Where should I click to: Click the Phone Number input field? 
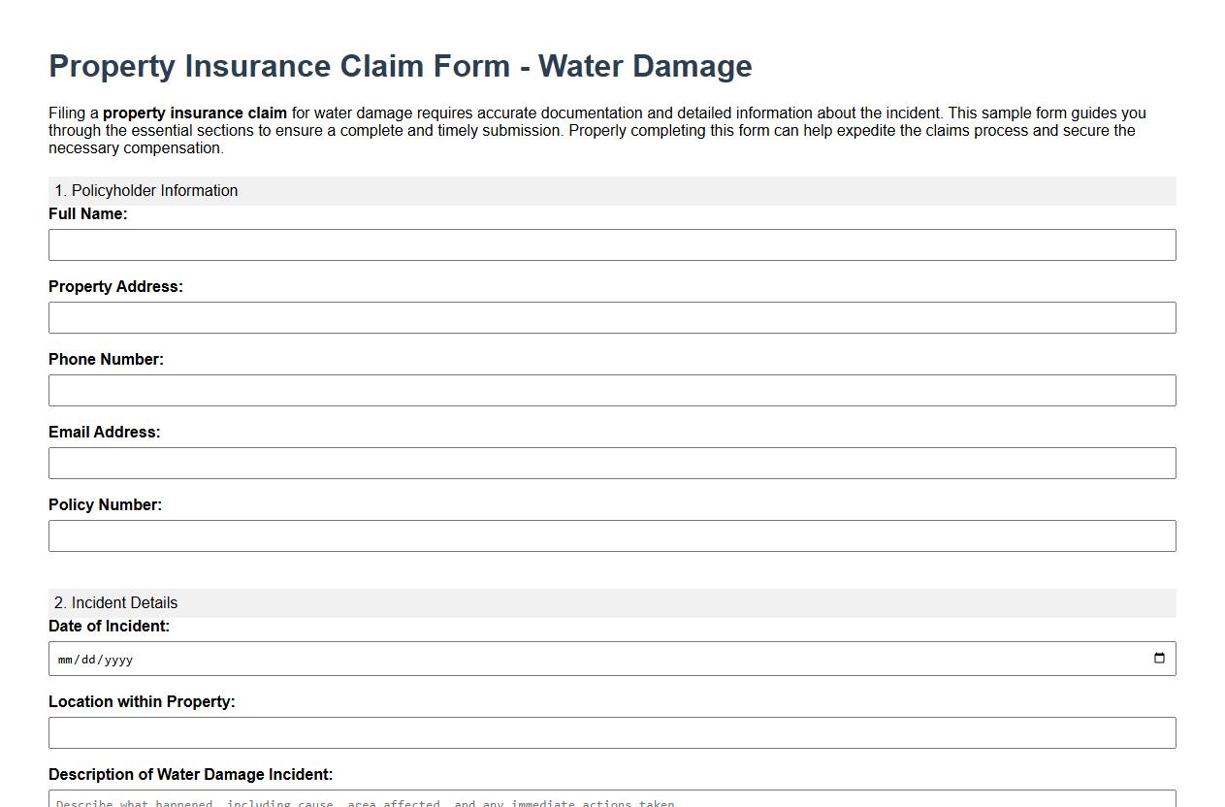pyautogui.click(x=612, y=390)
